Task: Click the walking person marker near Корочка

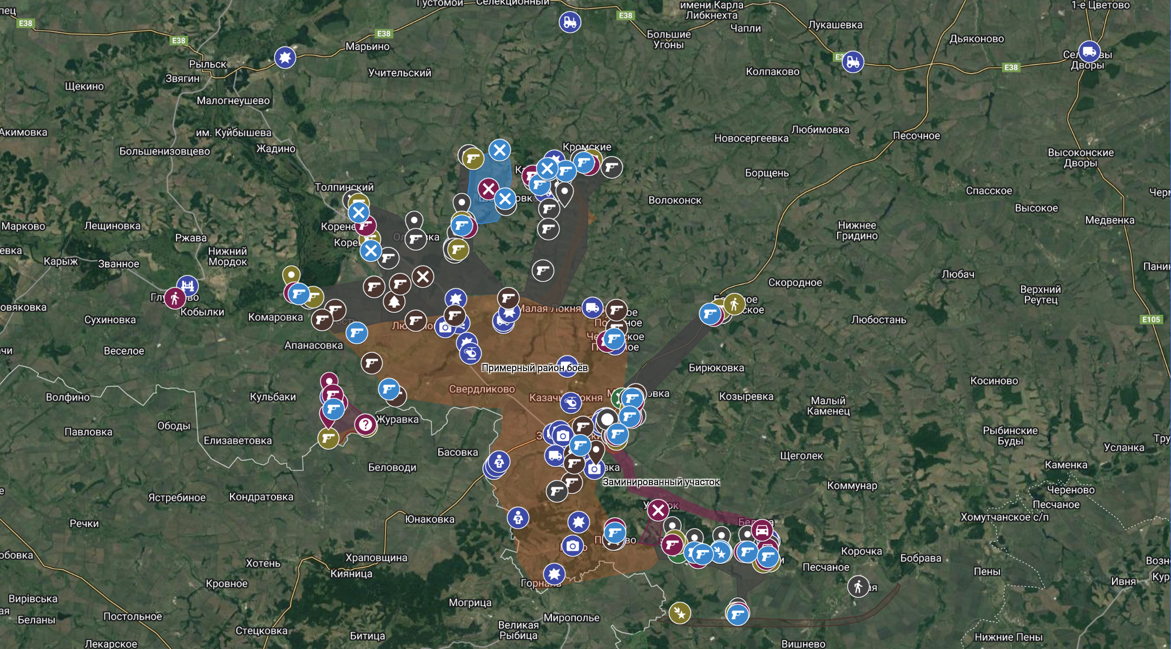Action: click(858, 587)
